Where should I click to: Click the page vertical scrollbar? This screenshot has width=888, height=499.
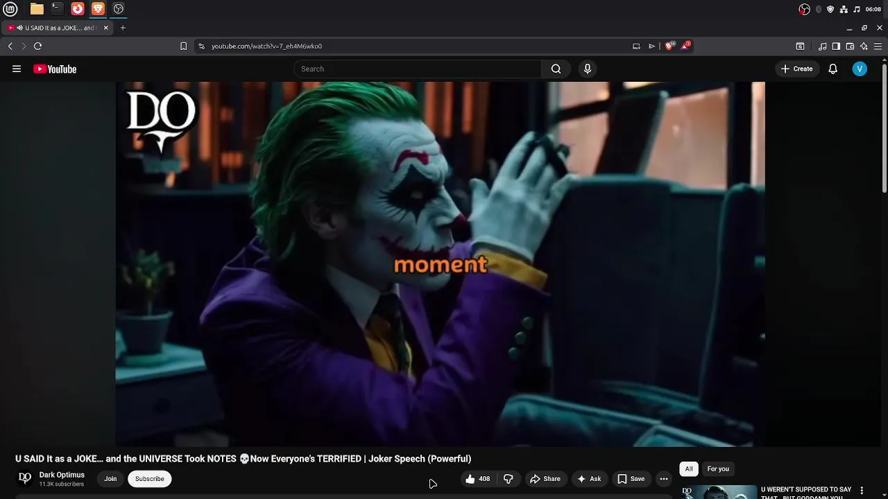[x=885, y=128]
